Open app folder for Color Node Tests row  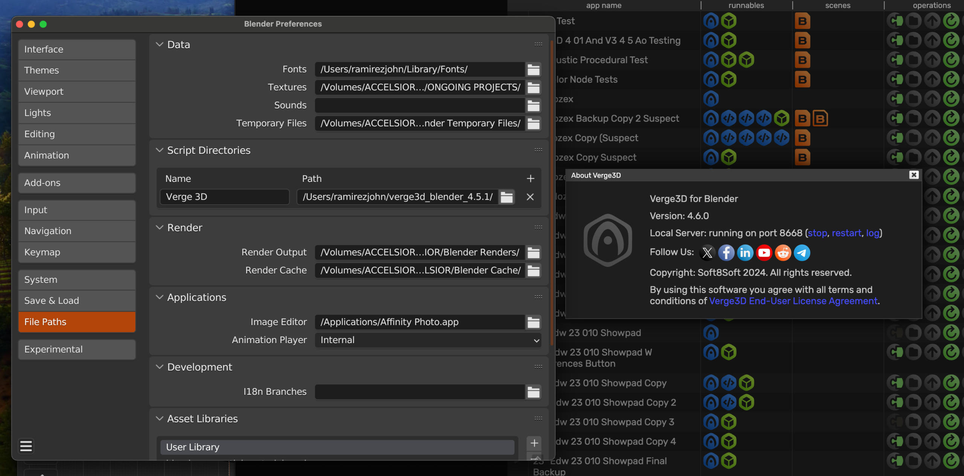(914, 79)
